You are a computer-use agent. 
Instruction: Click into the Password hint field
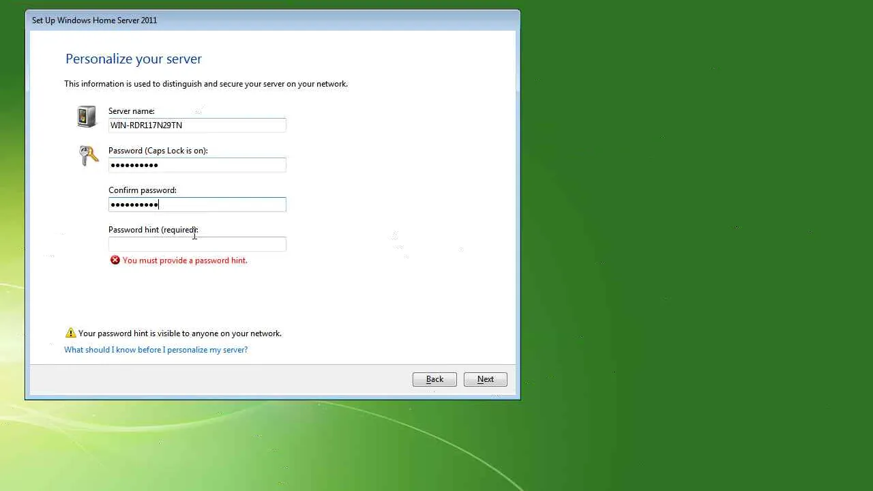click(x=197, y=243)
